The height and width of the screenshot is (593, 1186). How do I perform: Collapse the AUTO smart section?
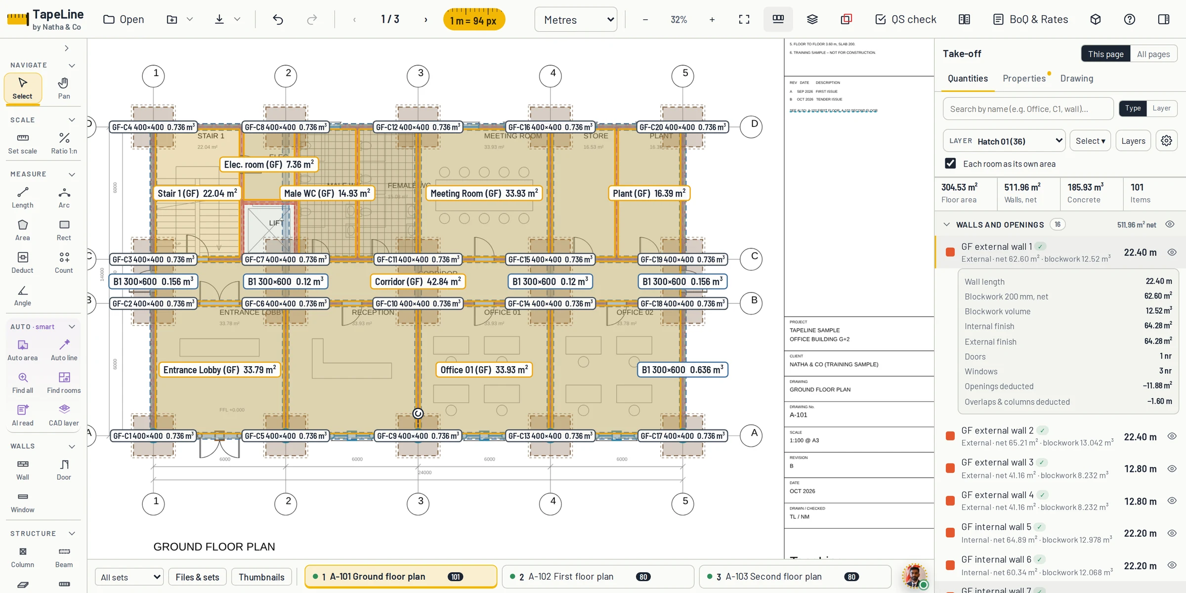pyautogui.click(x=72, y=327)
